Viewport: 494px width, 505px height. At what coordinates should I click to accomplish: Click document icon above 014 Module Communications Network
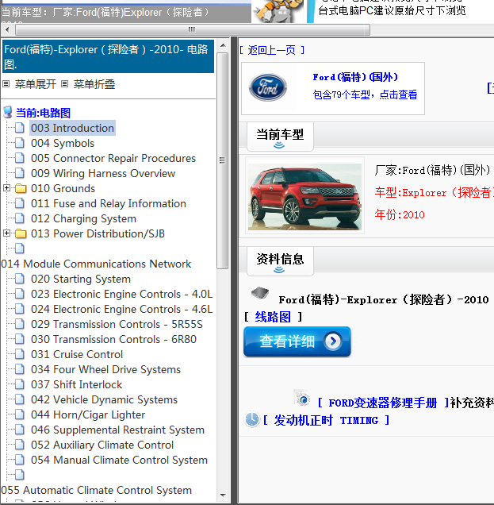coord(20,249)
